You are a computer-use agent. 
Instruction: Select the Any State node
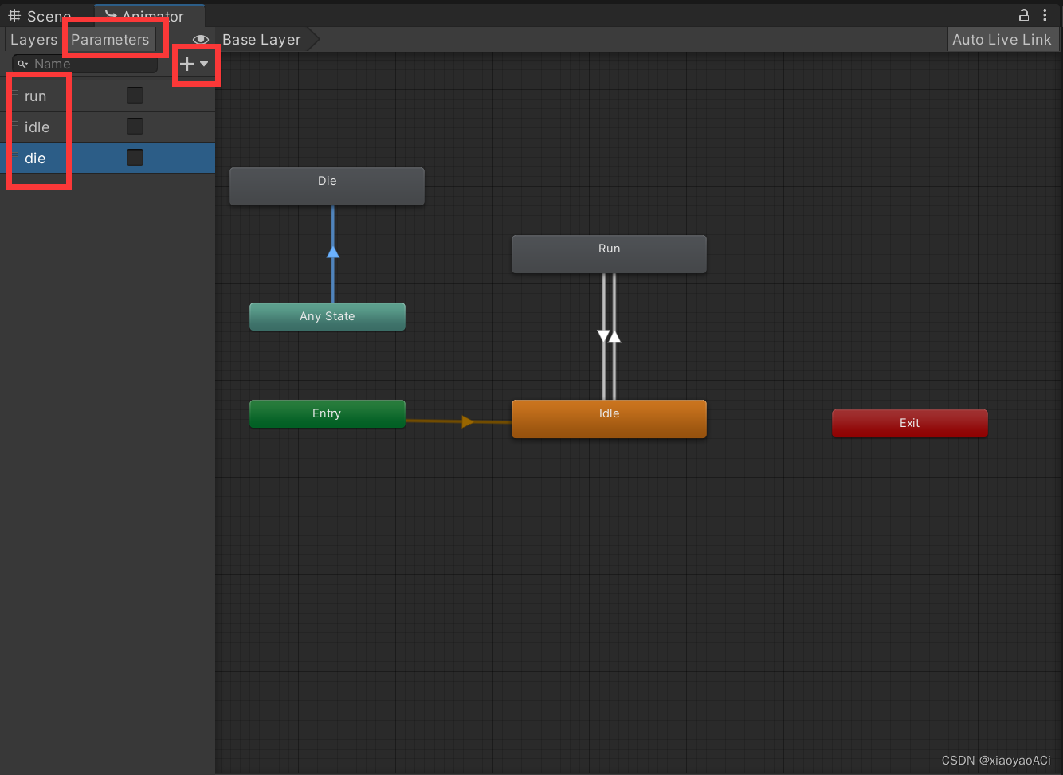327,316
